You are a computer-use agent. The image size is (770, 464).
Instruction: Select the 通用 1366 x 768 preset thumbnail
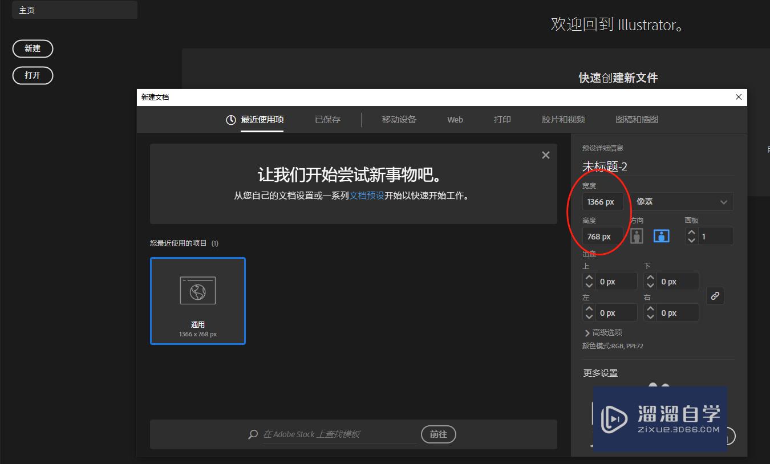(198, 301)
